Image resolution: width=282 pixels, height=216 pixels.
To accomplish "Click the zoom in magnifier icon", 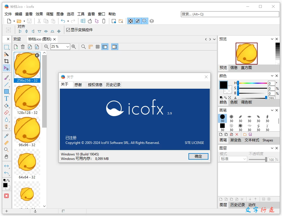I will pos(74,47).
